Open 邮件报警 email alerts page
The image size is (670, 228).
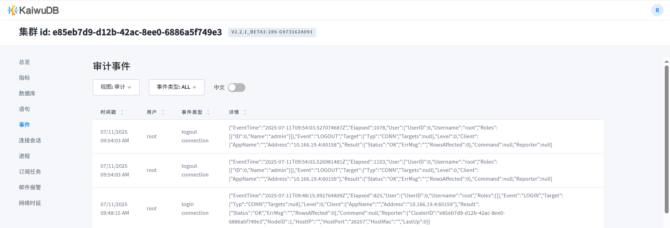pos(30,187)
